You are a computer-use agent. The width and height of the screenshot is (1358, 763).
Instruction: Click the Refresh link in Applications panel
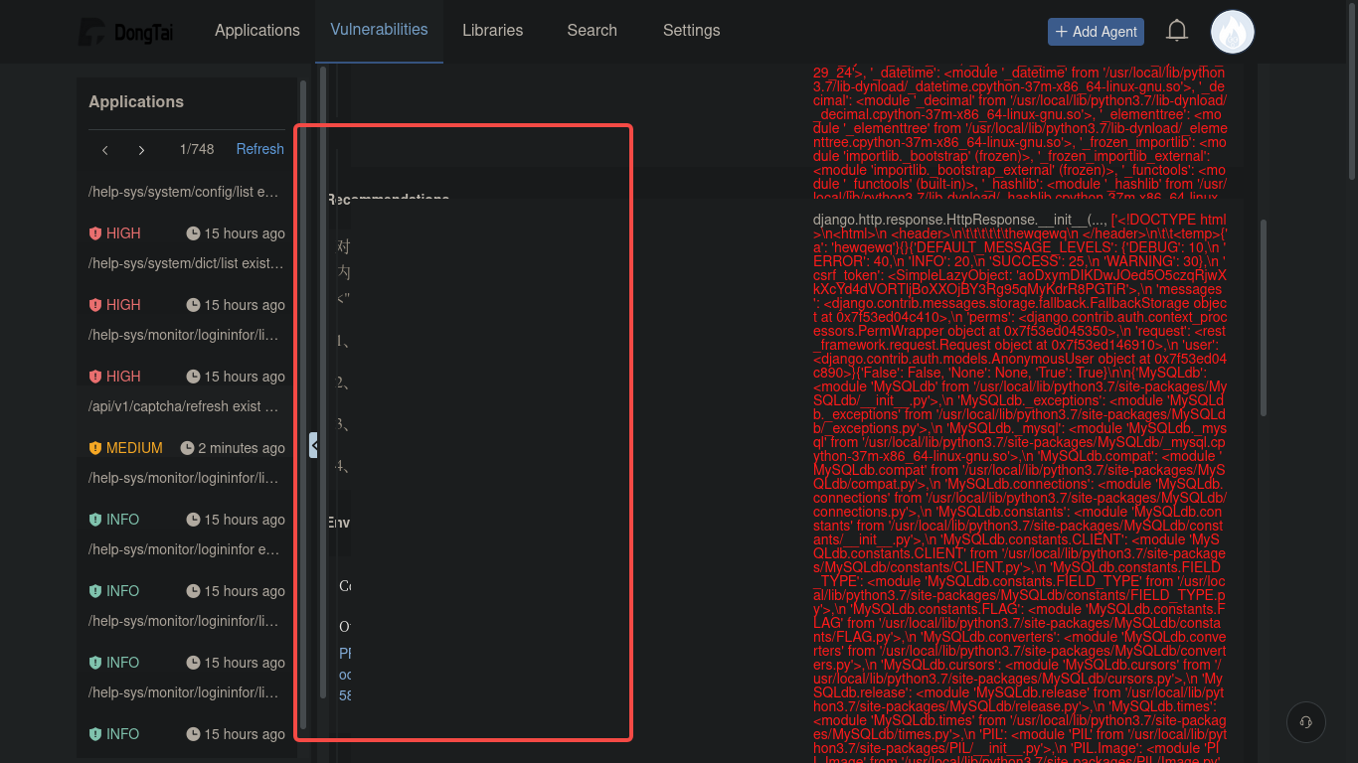(x=259, y=149)
